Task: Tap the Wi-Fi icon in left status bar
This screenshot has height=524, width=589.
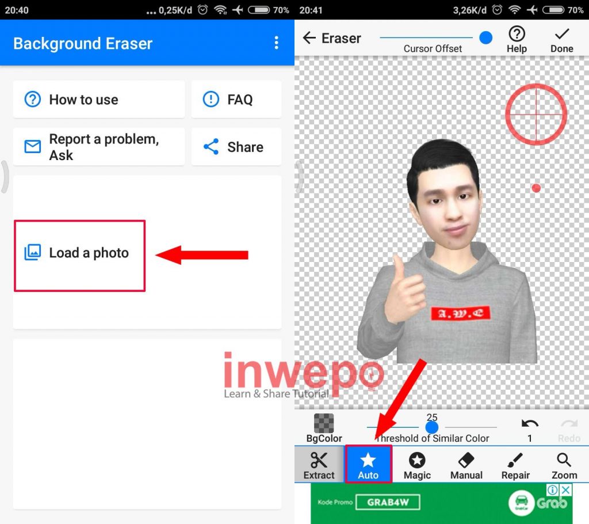Action: tap(220, 10)
